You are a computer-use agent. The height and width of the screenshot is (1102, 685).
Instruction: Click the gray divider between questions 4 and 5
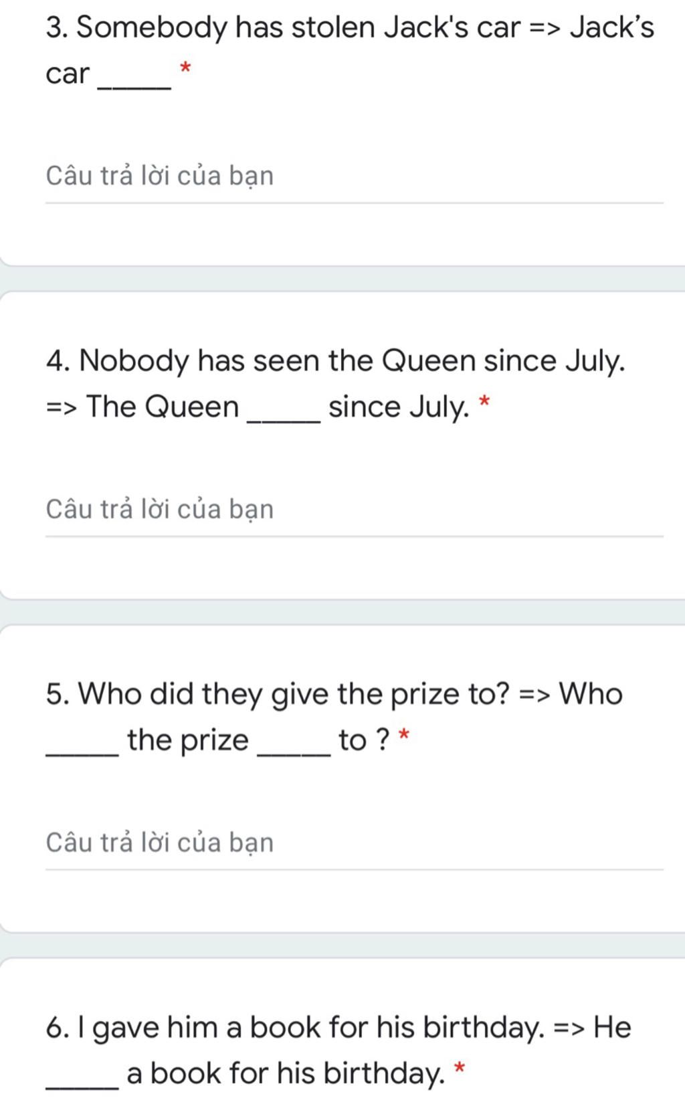click(342, 612)
